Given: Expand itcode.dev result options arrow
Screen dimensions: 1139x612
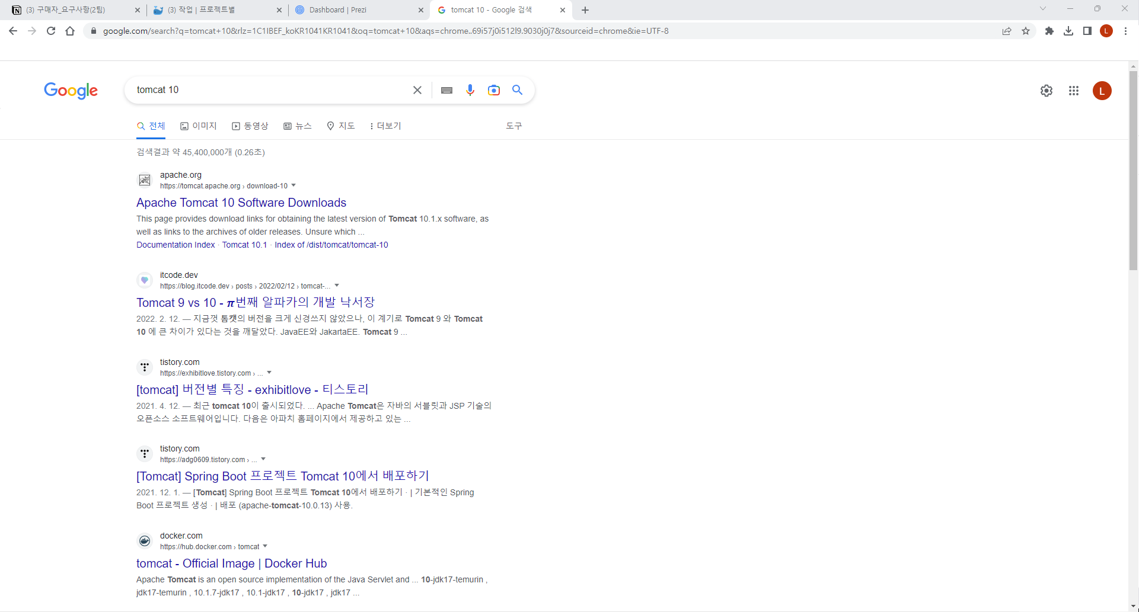Looking at the screenshot, I should 337,286.
